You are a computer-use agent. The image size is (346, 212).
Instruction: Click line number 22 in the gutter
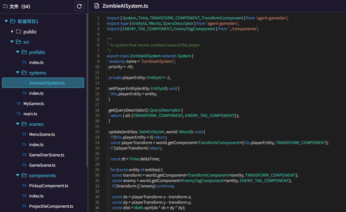pos(97,132)
